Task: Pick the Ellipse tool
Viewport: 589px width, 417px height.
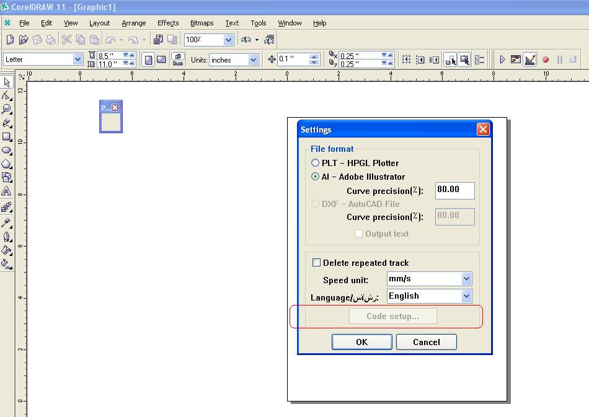Action: click(7, 151)
